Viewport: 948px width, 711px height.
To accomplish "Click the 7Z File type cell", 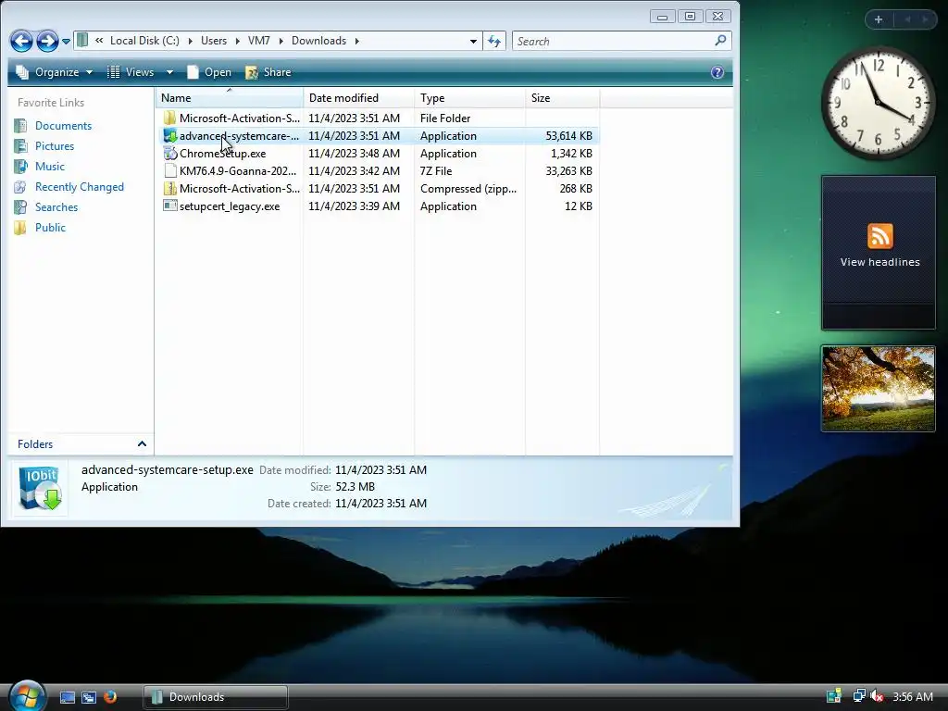I will coord(436,171).
